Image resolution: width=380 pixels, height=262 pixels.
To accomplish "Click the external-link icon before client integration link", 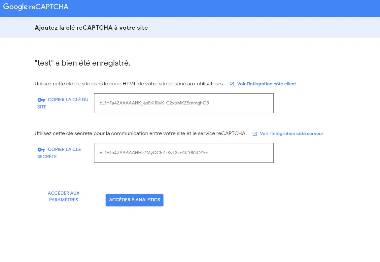I will [232, 84].
